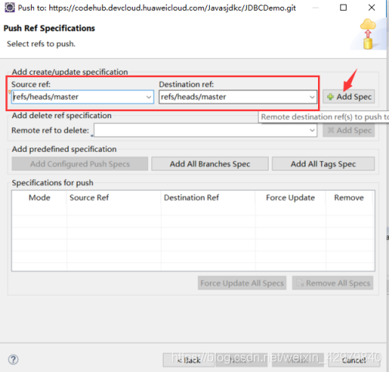Click the Back button
The width and height of the screenshot is (389, 372).
(189, 360)
